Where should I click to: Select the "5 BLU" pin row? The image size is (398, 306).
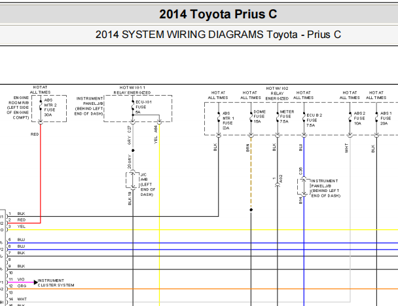(x=17, y=240)
